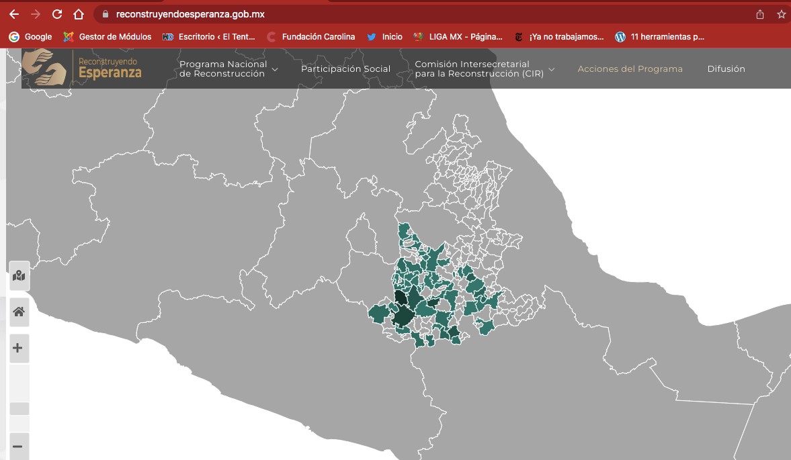This screenshot has width=791, height=460.
Task: Open the Acciones del Programa section
Action: (630, 68)
